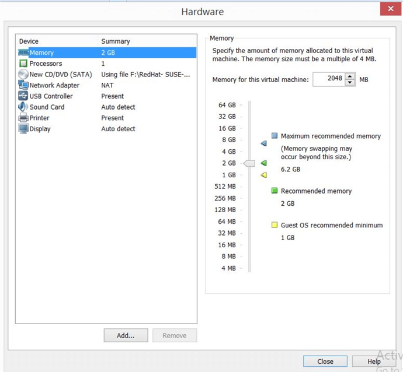The width and height of the screenshot is (403, 372).
Task: Increase memory with the up spinner arrow
Action: (x=350, y=76)
